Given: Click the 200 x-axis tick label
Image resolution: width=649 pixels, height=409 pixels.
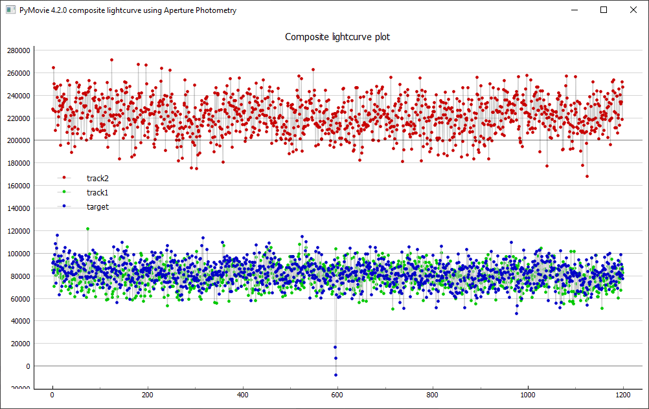Looking at the screenshot, I should click(x=147, y=395).
